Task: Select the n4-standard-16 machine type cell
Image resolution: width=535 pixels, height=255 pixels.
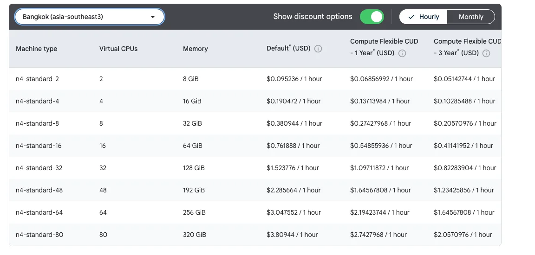Action: point(39,146)
